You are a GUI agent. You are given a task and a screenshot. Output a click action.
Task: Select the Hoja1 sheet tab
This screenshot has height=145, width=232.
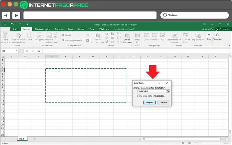22,139
